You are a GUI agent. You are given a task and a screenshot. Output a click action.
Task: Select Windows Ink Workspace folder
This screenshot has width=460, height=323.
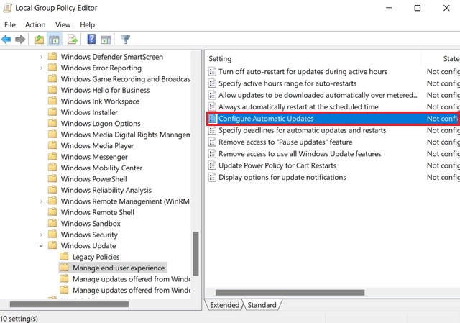pyautogui.click(x=93, y=101)
